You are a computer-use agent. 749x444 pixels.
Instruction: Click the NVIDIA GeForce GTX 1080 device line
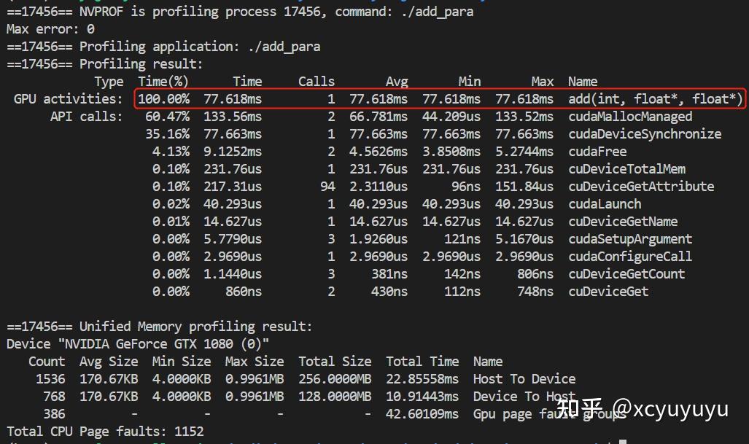(138, 344)
